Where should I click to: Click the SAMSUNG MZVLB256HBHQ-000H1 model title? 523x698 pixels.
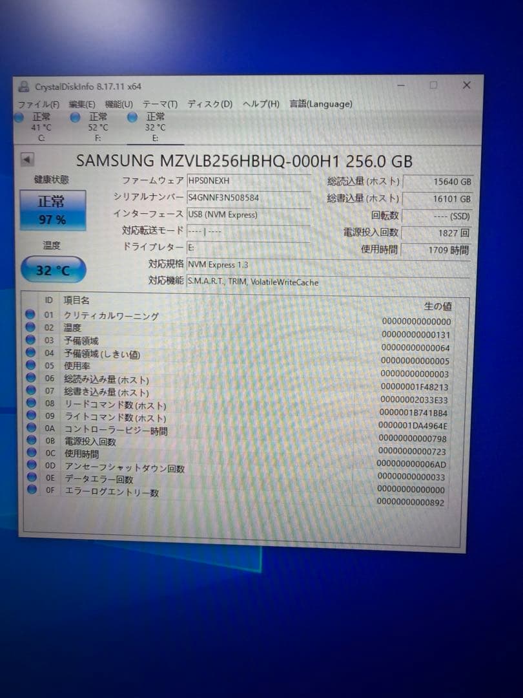pyautogui.click(x=244, y=161)
